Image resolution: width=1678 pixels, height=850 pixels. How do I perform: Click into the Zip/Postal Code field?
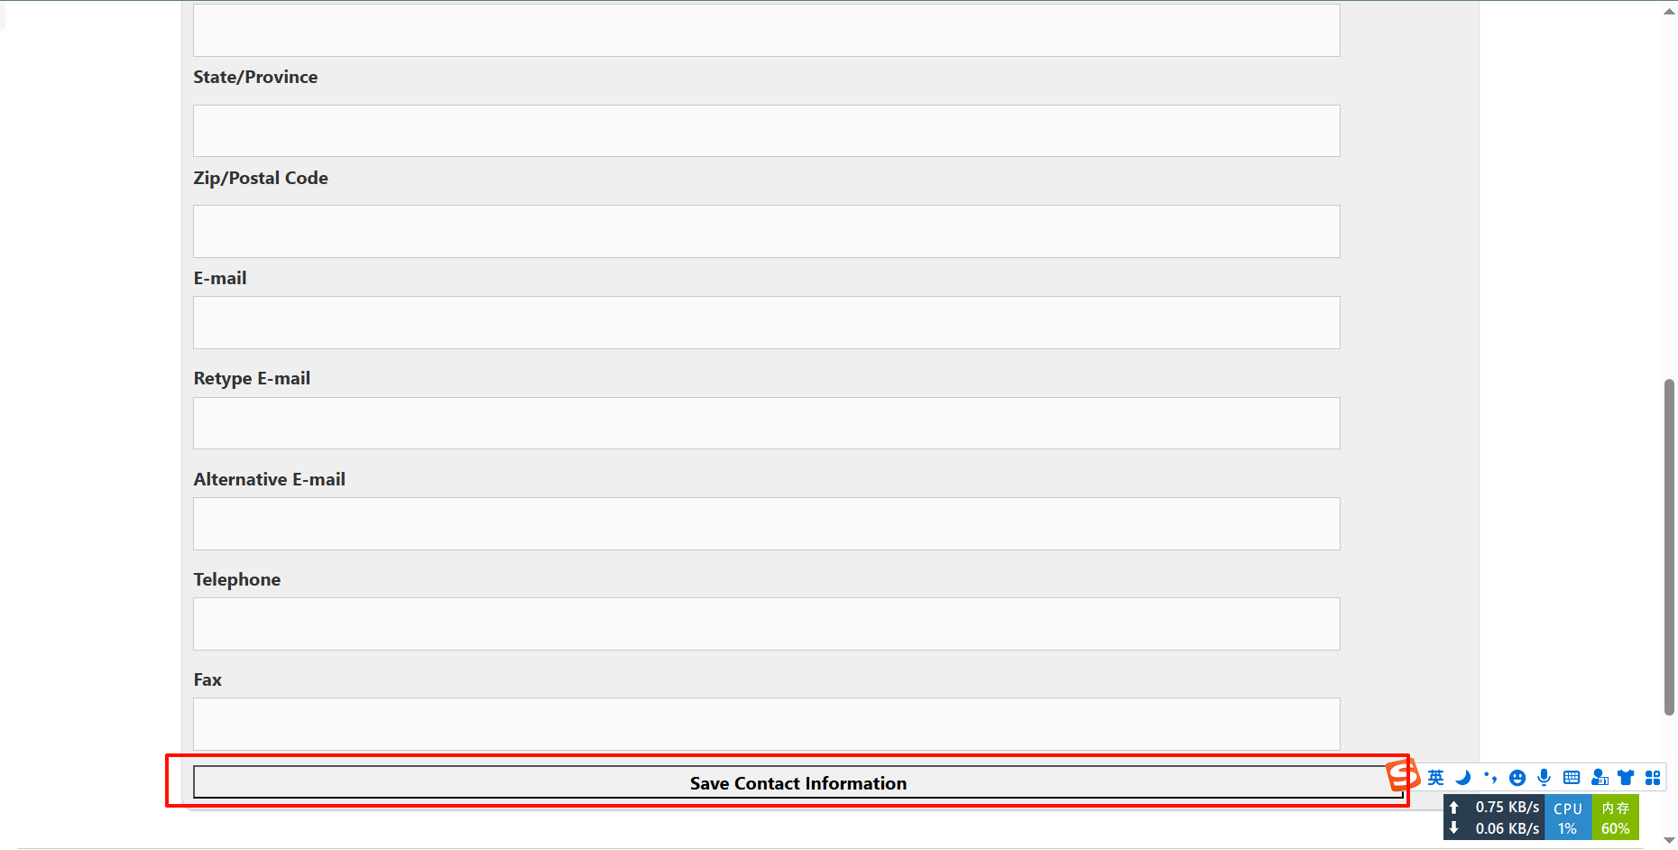coord(767,231)
